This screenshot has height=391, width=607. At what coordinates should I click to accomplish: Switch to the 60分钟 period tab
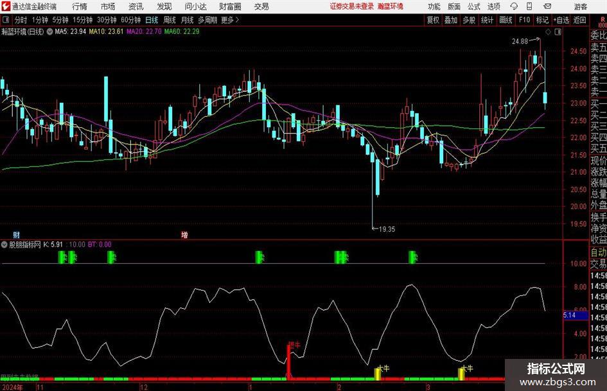pos(130,20)
